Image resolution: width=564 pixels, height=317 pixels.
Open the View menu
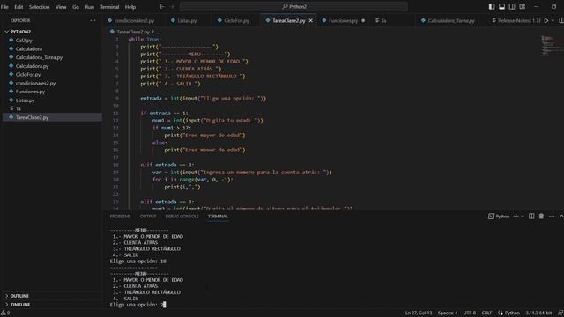point(61,7)
